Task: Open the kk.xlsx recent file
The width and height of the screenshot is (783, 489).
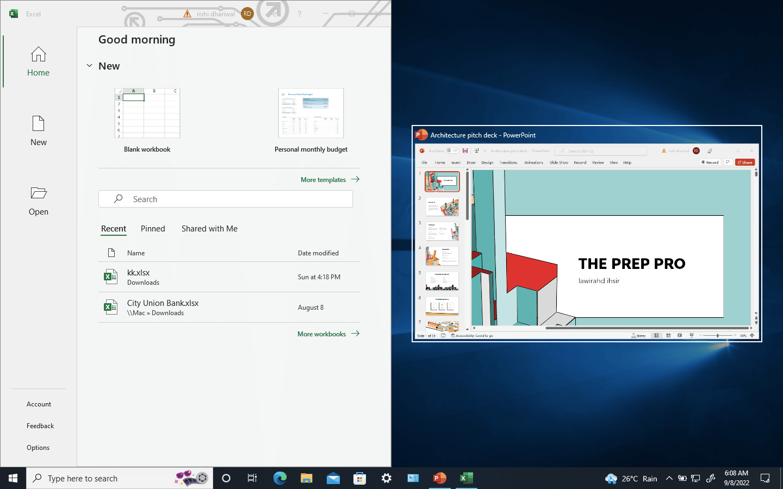Action: (229, 277)
